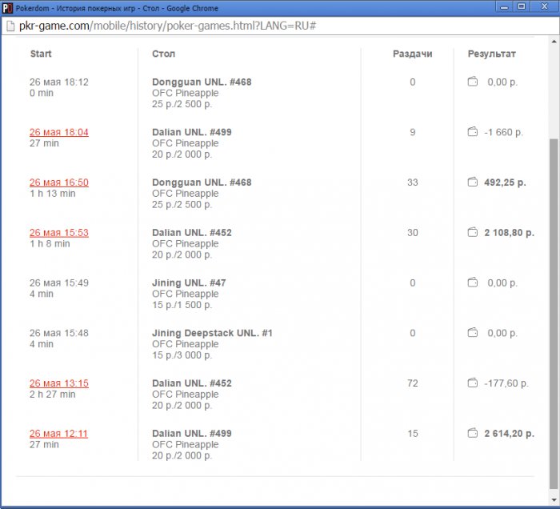Click duration 1 h 8 min
This screenshot has width=560, height=509.
pyautogui.click(x=50, y=243)
